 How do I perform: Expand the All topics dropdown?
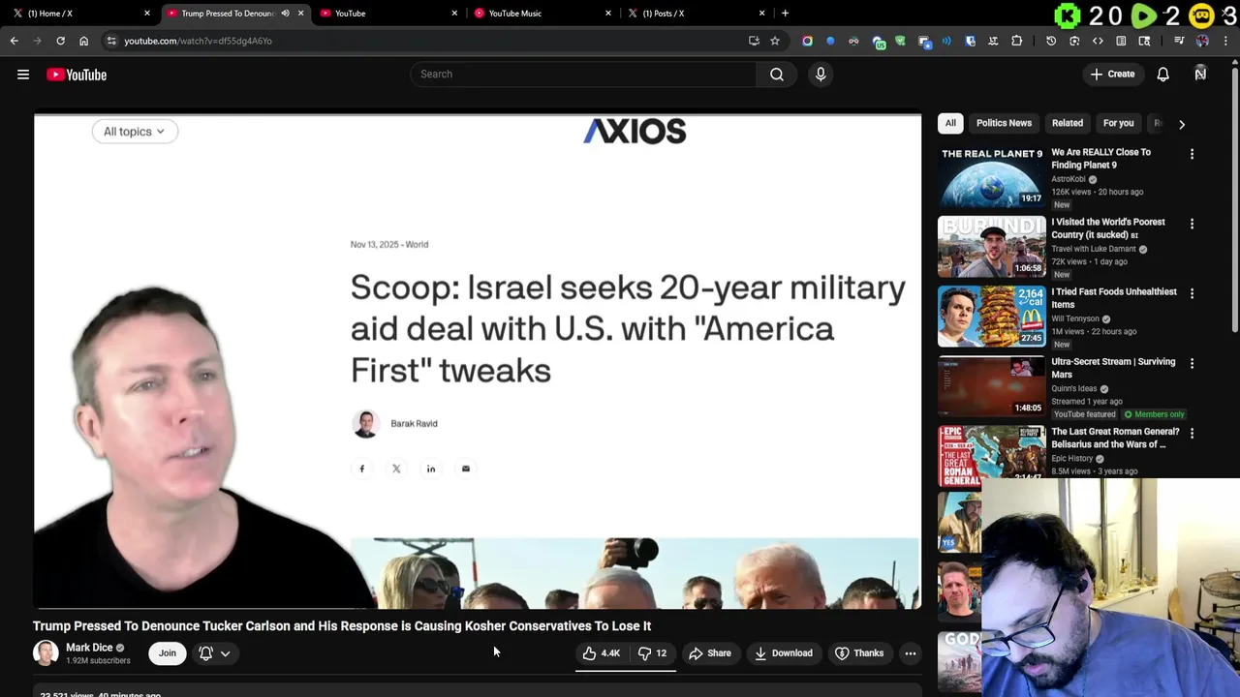click(135, 132)
